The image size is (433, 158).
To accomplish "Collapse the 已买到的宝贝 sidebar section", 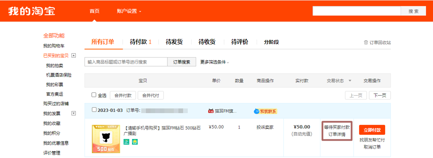I will pos(74,55).
